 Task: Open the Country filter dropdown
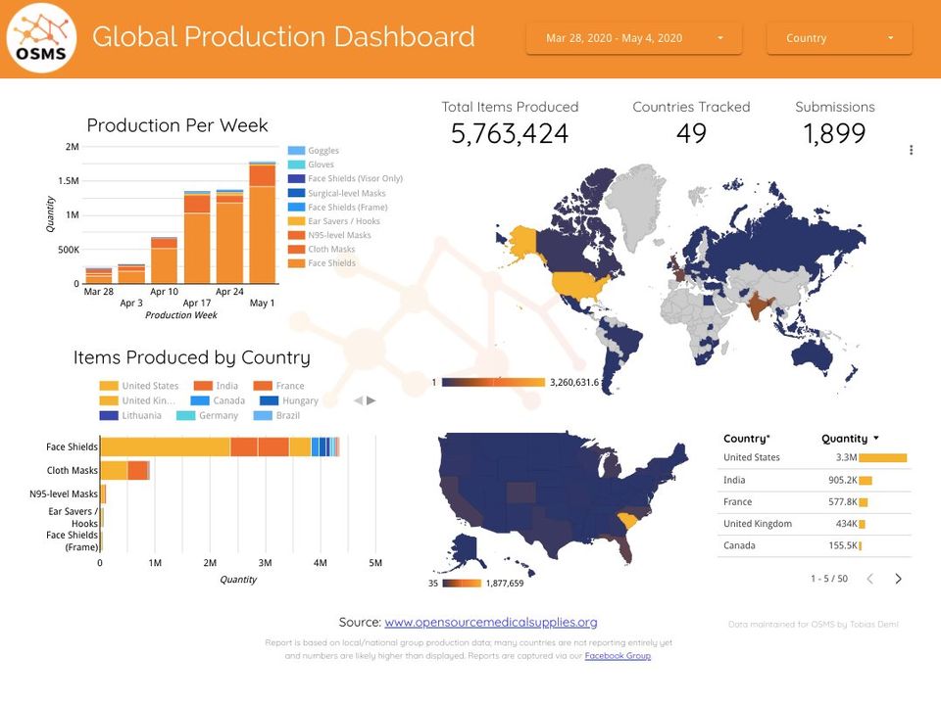point(838,38)
